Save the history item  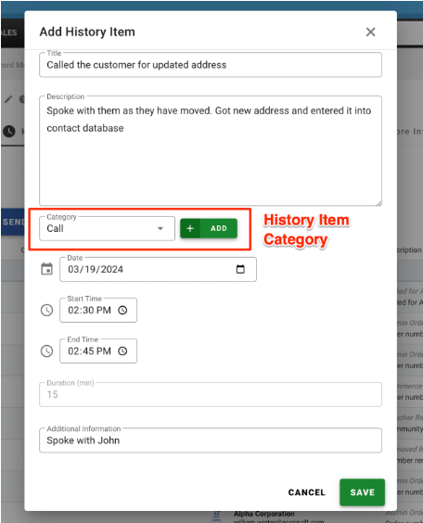pos(363,492)
